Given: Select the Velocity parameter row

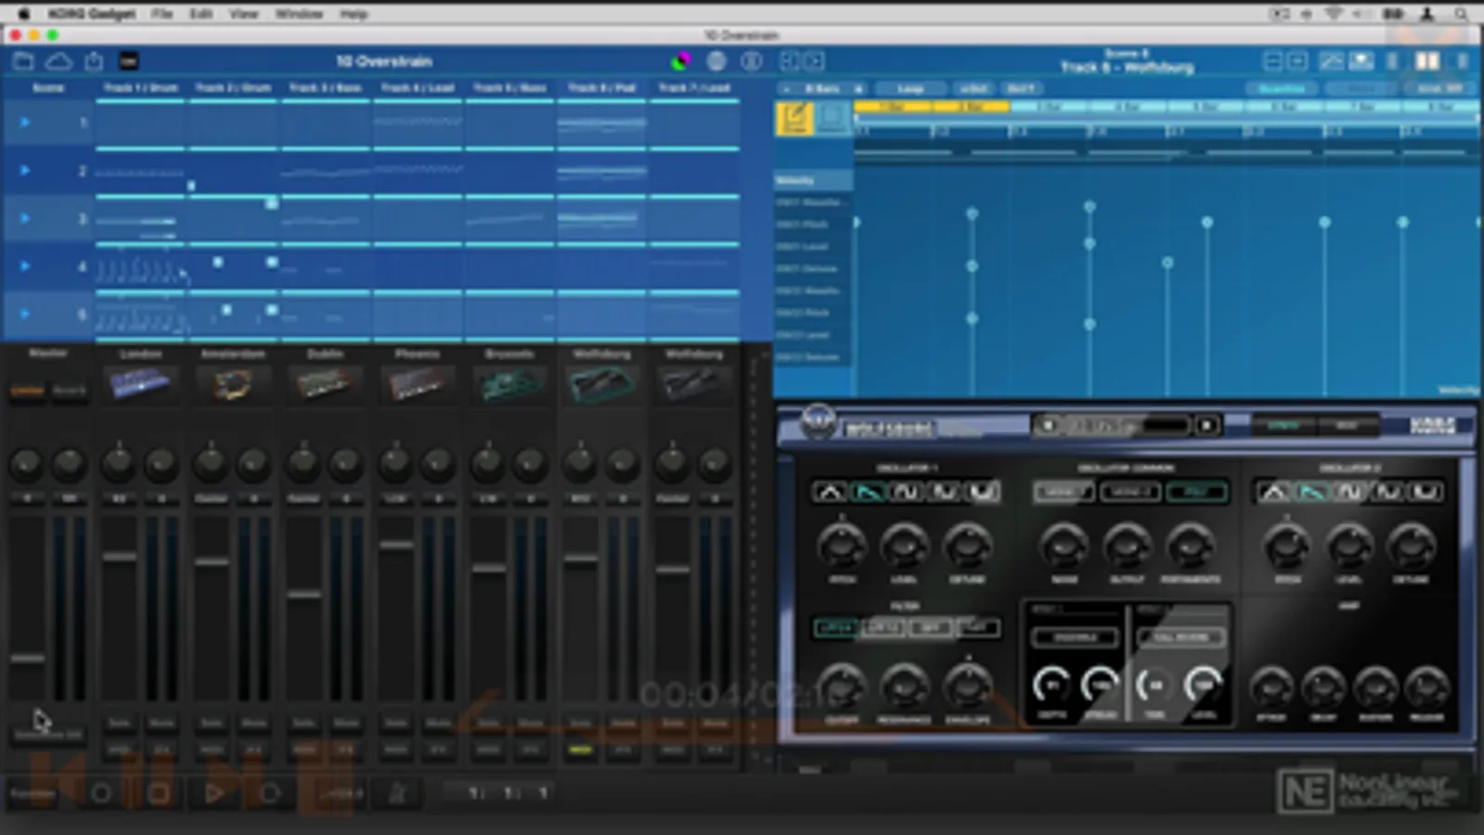Looking at the screenshot, I should pos(813,180).
